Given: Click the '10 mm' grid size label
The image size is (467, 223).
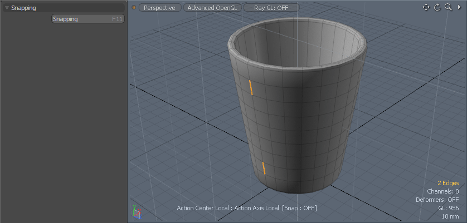Looking at the screenshot, I should (x=450, y=216).
